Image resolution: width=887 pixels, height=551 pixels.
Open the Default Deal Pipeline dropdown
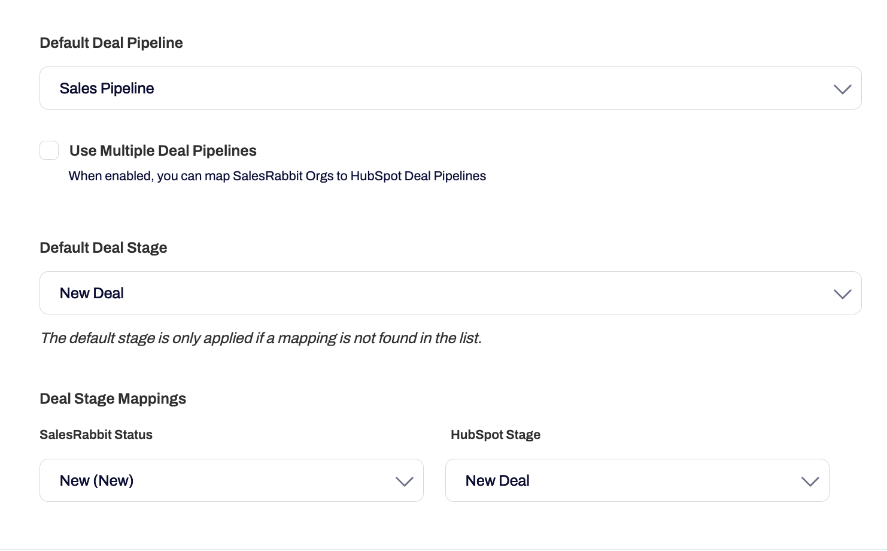coord(449,88)
